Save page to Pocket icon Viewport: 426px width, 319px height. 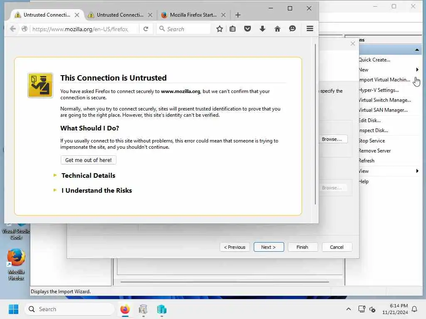[x=248, y=29]
